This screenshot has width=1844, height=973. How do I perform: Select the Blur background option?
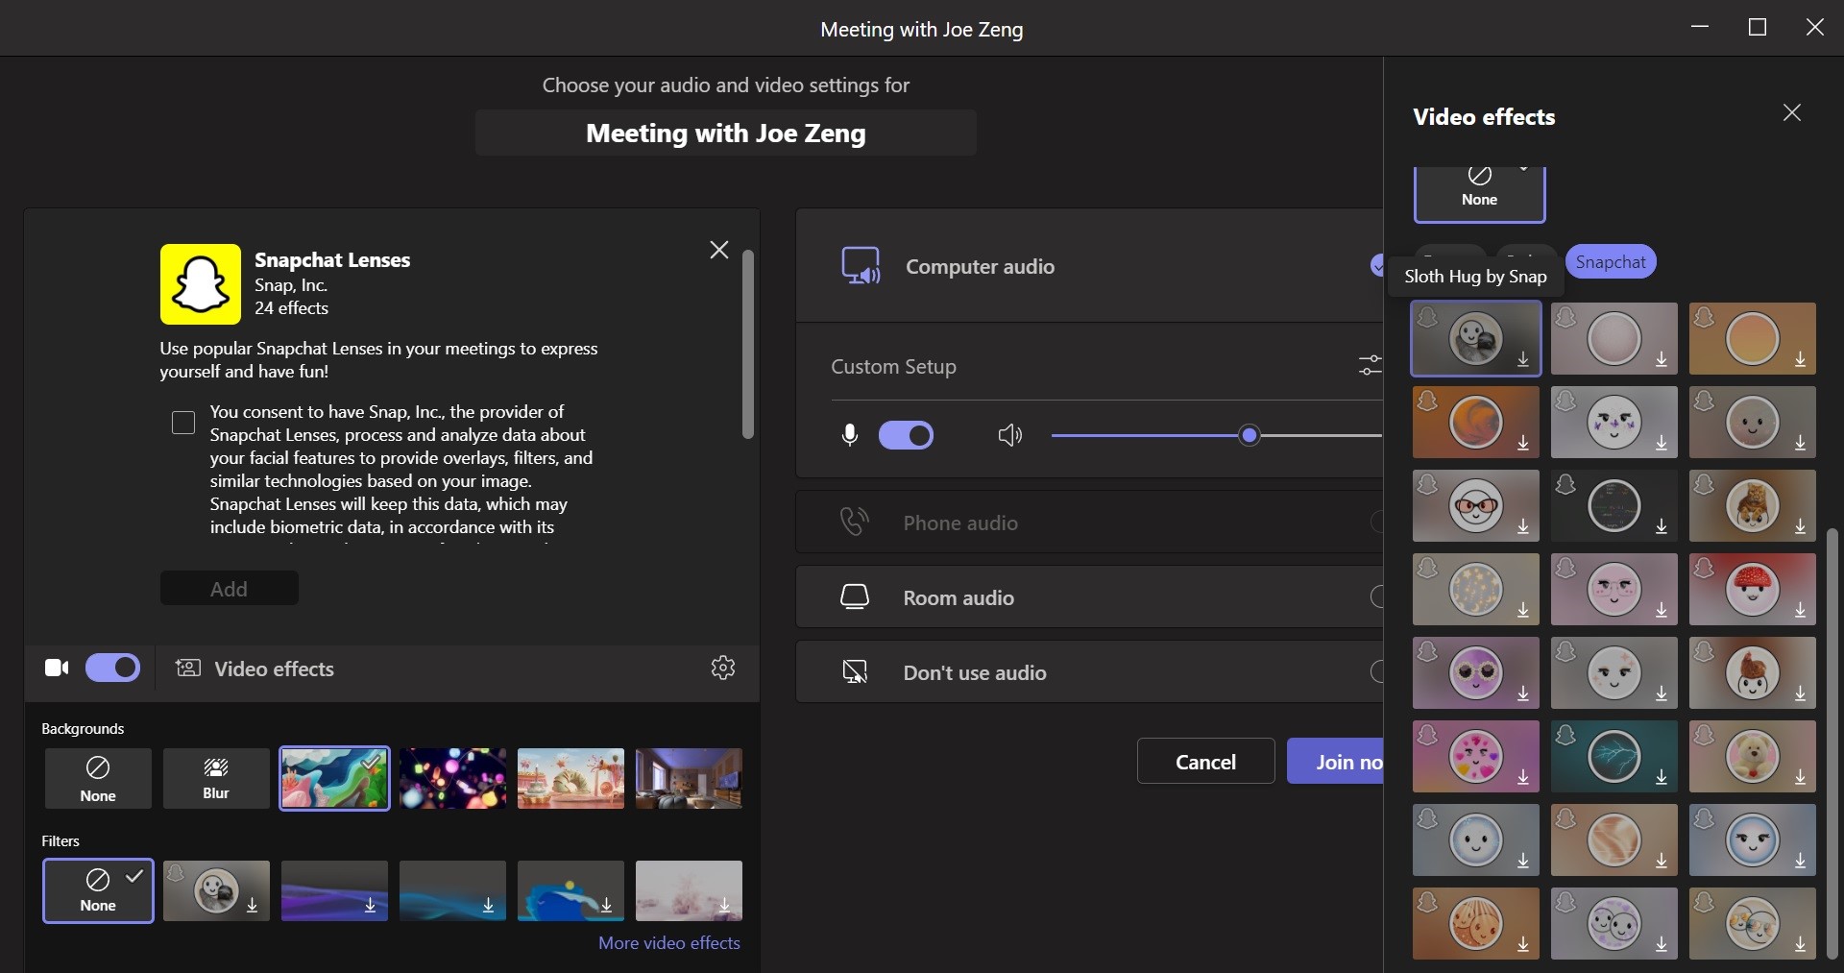pyautogui.click(x=216, y=778)
